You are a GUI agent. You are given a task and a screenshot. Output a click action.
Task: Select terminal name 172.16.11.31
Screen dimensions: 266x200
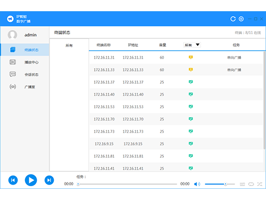[104, 58]
